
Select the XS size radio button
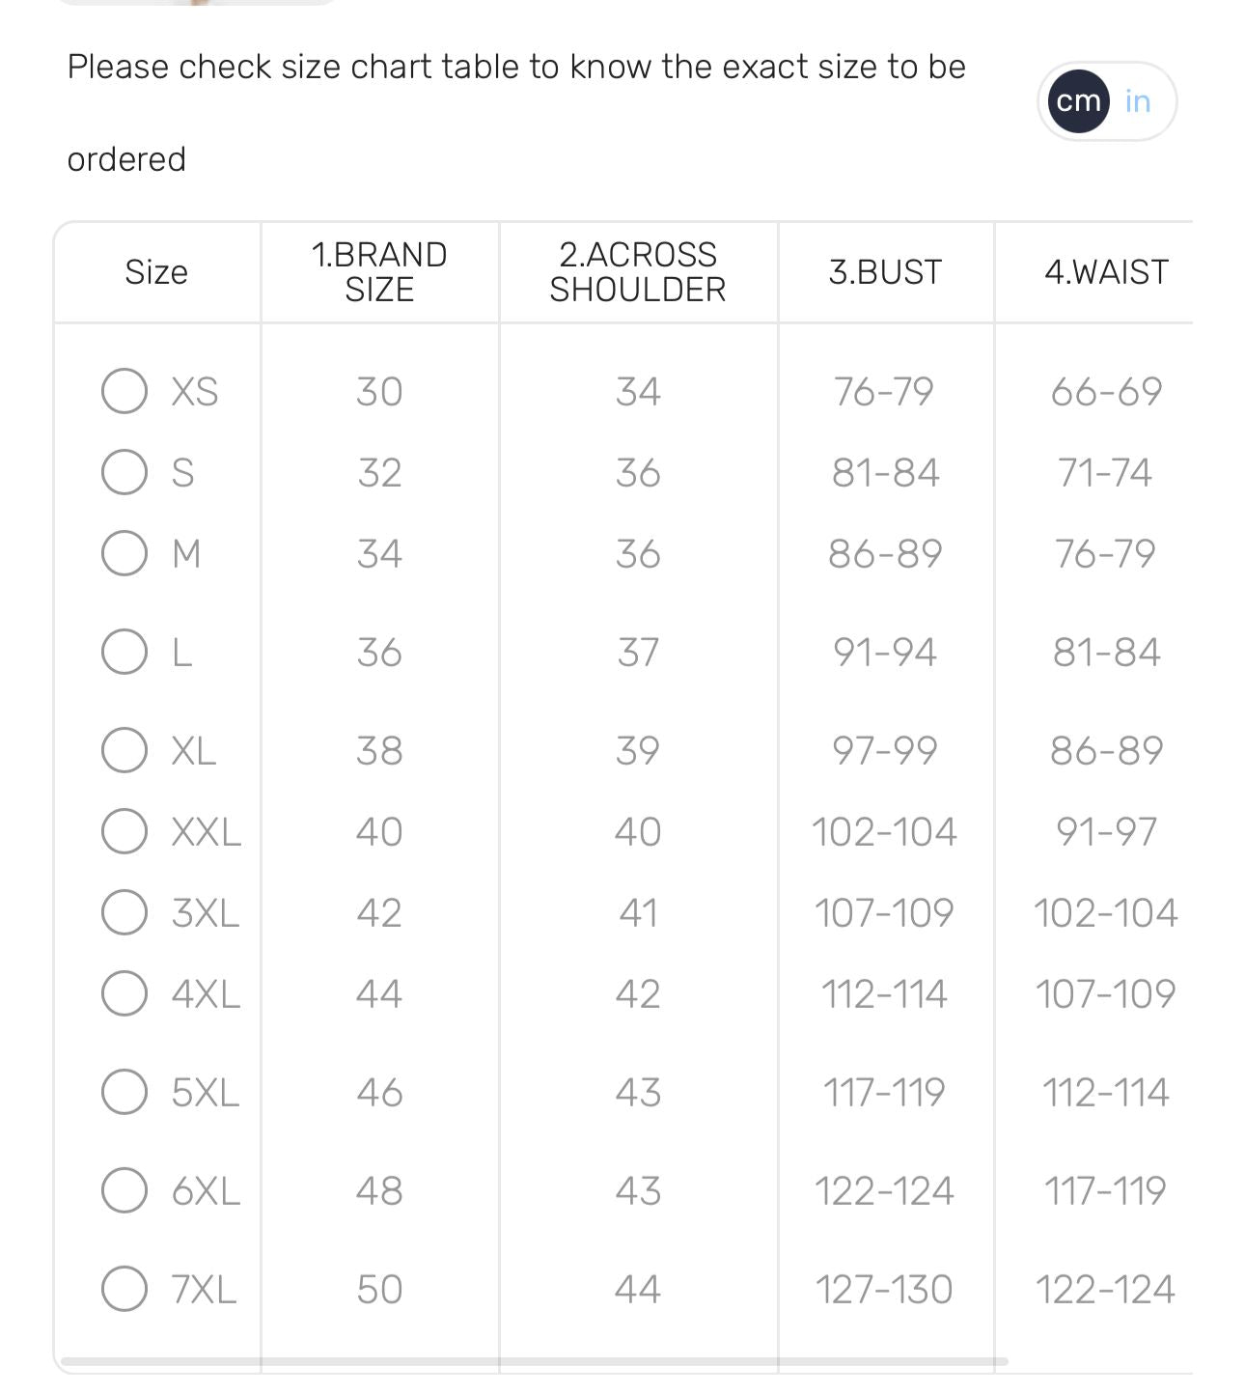coord(124,391)
